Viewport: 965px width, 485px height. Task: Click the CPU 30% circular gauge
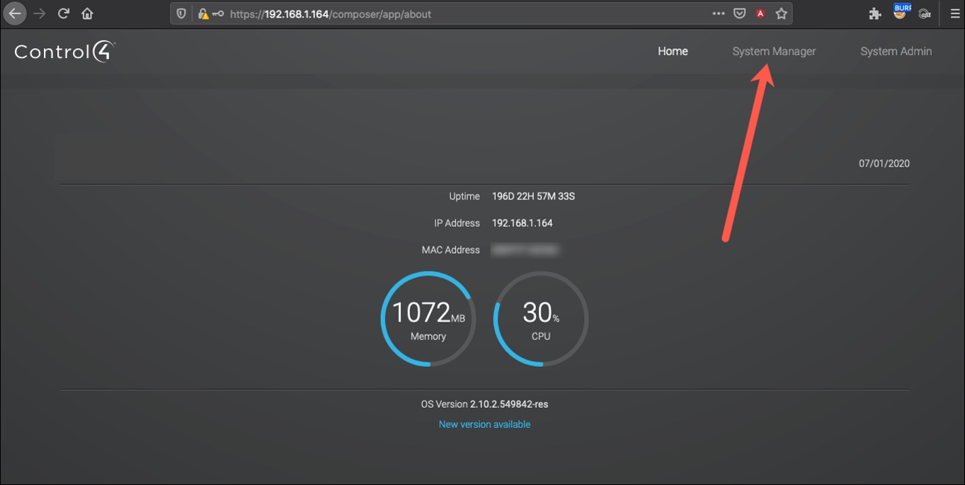click(541, 320)
